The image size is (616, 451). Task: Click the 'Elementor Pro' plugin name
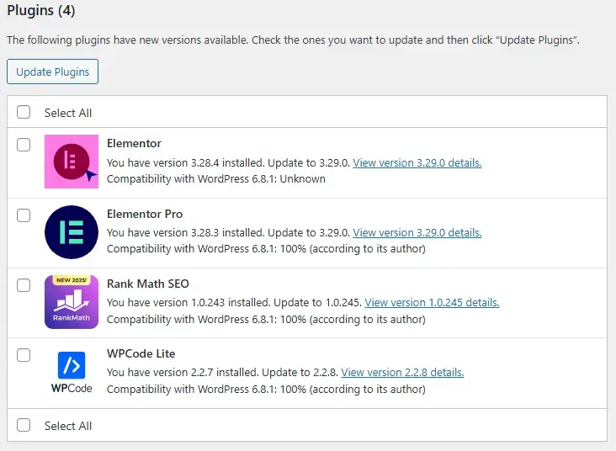[x=145, y=214]
